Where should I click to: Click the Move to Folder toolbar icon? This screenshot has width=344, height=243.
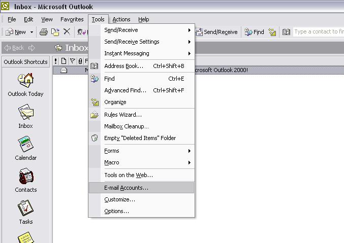tap(55, 32)
